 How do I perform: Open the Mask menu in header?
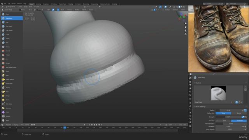coord(30,7)
